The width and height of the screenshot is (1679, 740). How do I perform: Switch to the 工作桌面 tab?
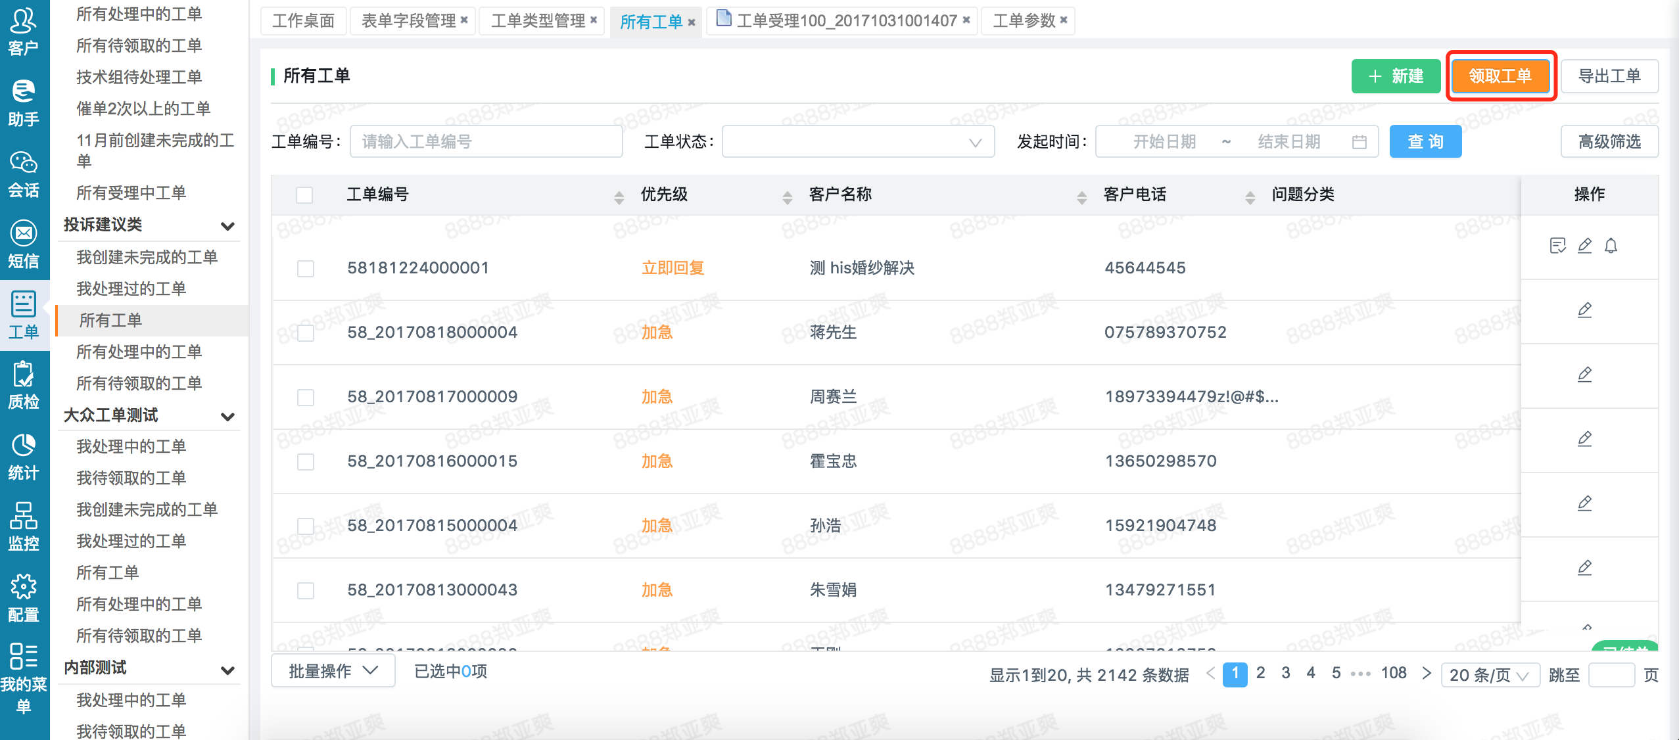[304, 21]
